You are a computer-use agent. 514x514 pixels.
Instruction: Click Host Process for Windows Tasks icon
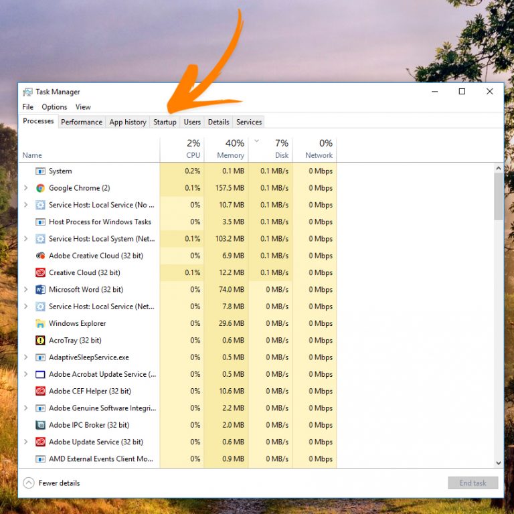[40, 222]
